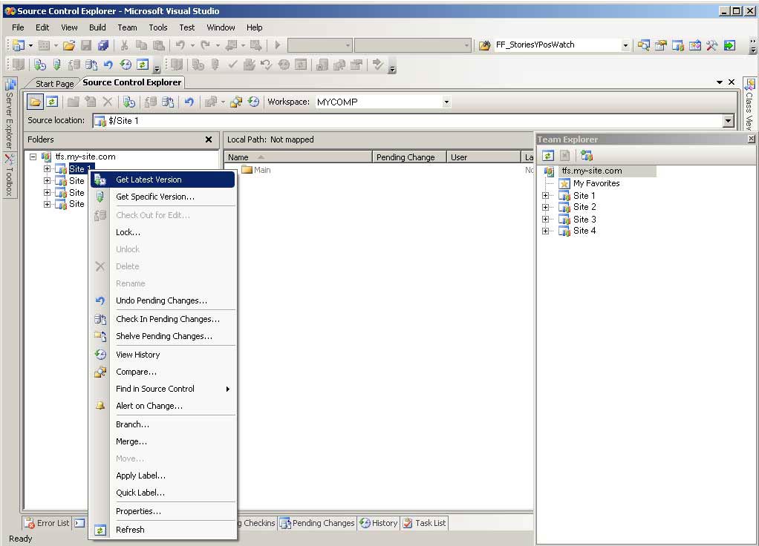Choose Get Specific Version from the context menu
Screen dimensions: 759x546
(x=163, y=197)
